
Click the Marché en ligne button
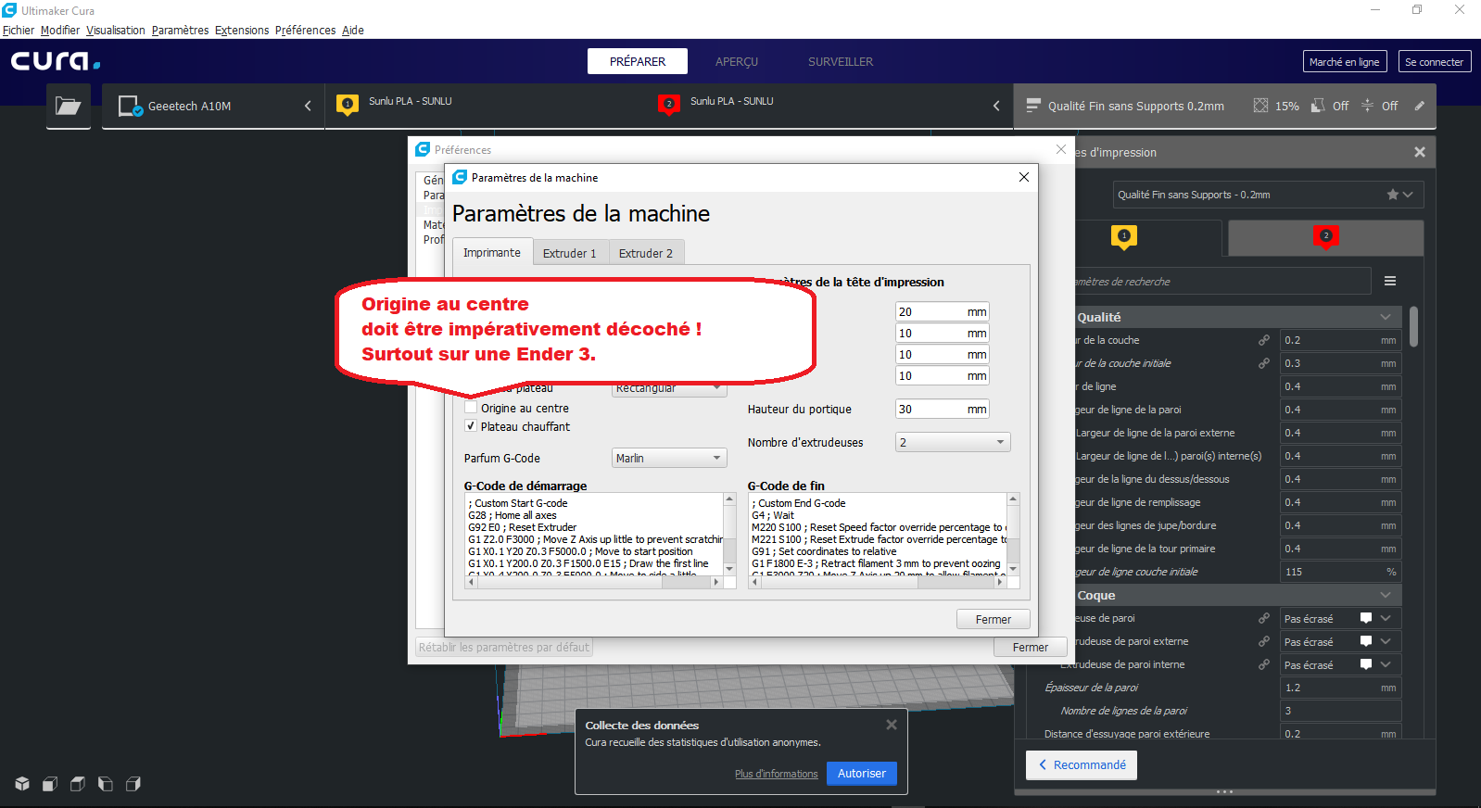point(1345,61)
